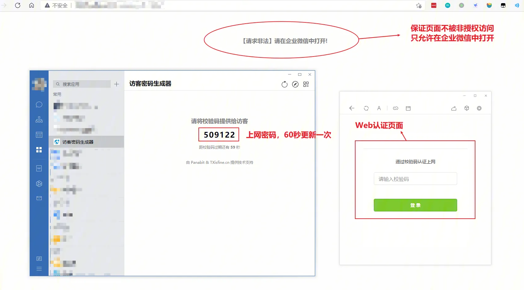Click the share icon in auth window

(x=454, y=108)
